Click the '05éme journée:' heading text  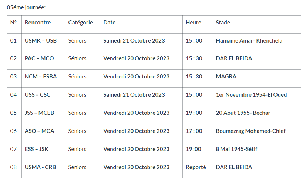pyautogui.click(x=26, y=7)
